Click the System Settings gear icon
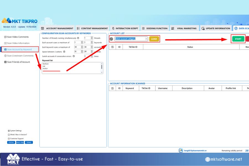The image size is (249, 166). pyautogui.click(x=9, y=131)
